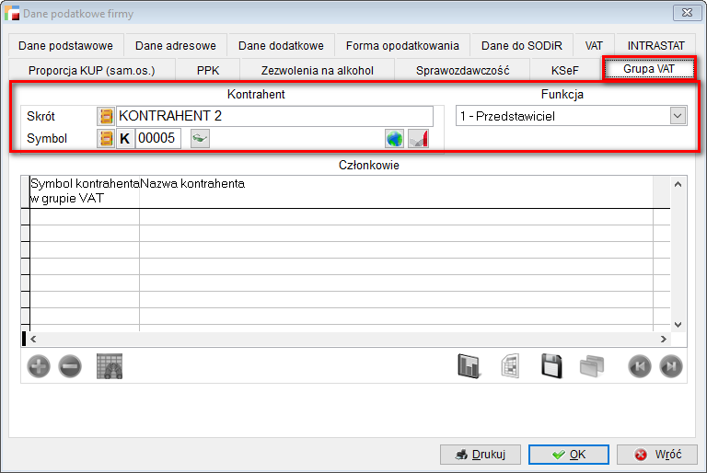Click the Wróć button to go back

[x=657, y=454]
